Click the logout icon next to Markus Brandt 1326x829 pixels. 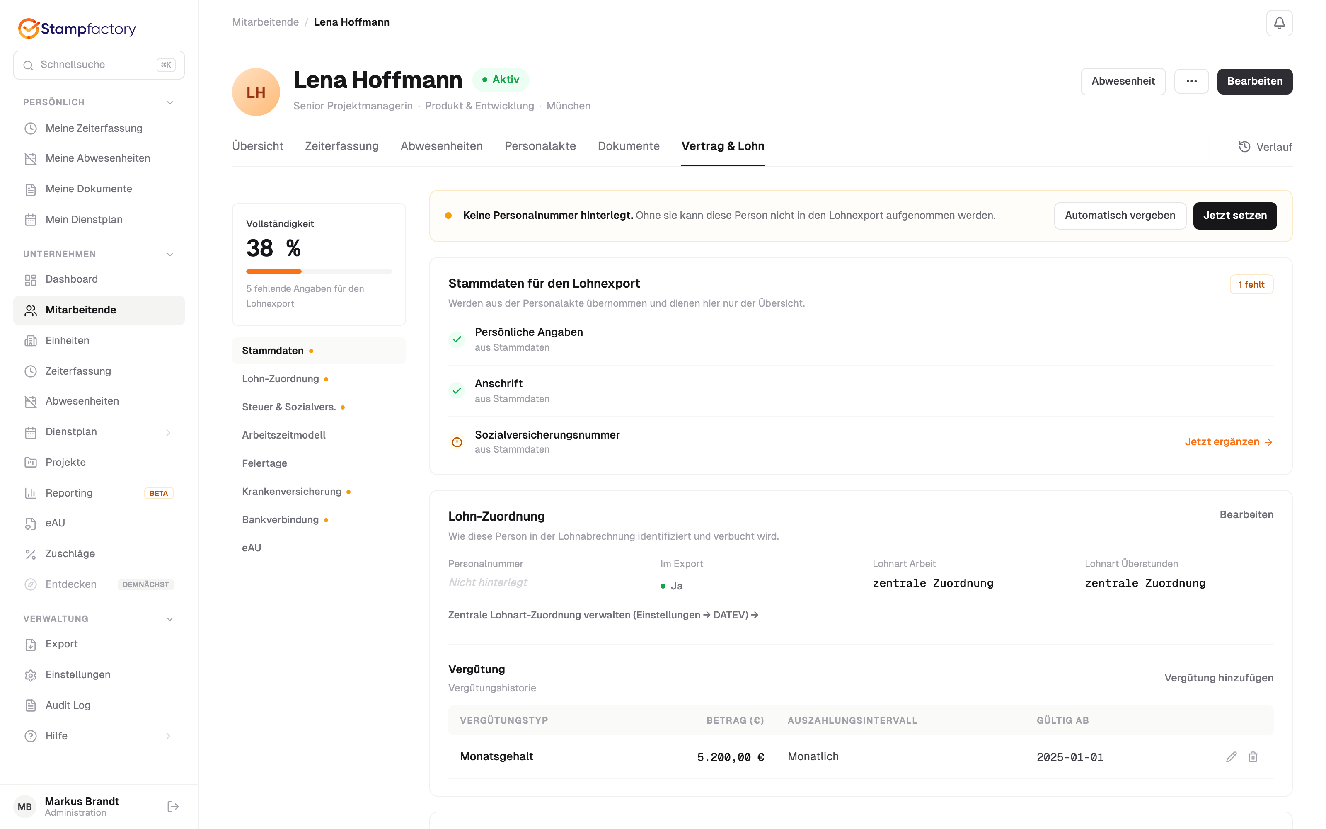tap(173, 807)
